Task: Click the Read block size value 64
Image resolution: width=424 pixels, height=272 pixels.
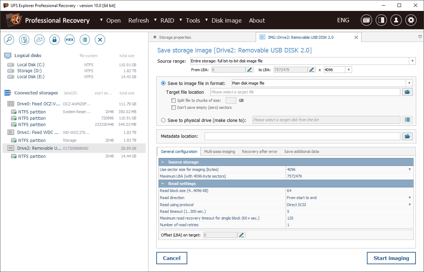Action: [349, 191]
